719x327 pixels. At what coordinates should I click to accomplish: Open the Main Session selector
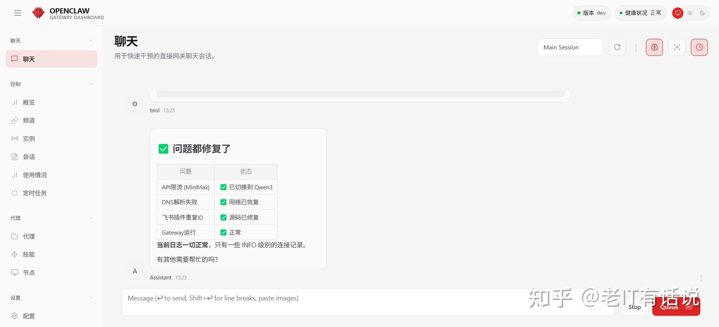(570, 47)
